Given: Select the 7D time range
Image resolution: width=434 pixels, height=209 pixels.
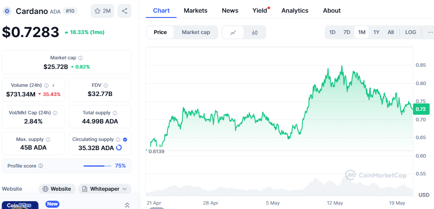Looking at the screenshot, I should pyautogui.click(x=347, y=32).
